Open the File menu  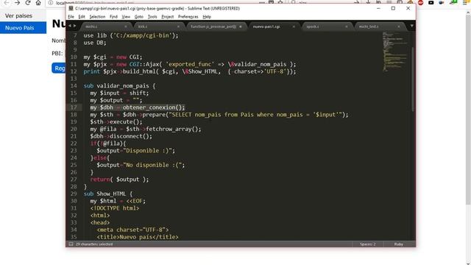[x=71, y=17]
